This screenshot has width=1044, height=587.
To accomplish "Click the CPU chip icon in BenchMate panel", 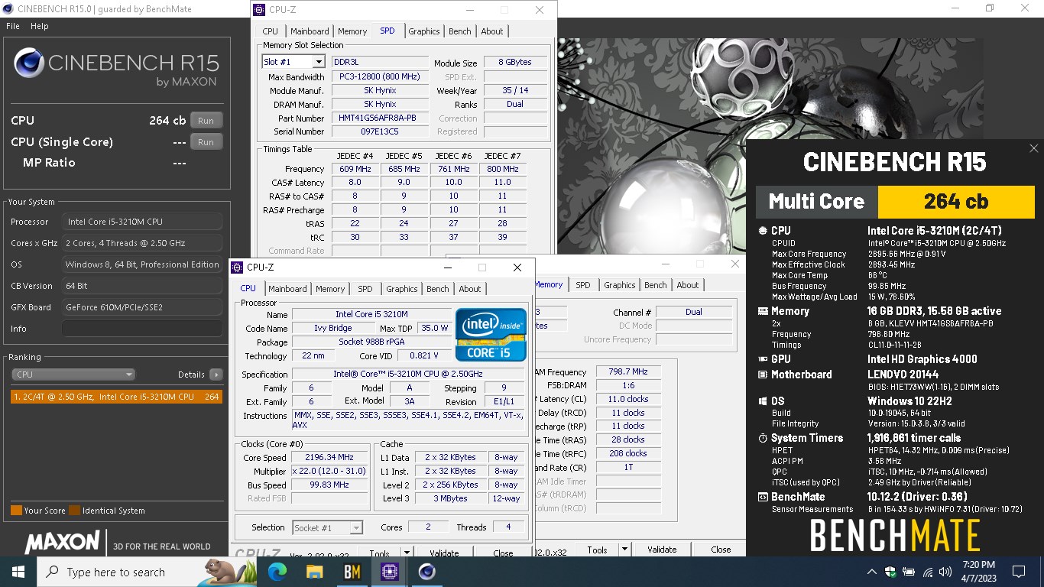I will (x=762, y=231).
